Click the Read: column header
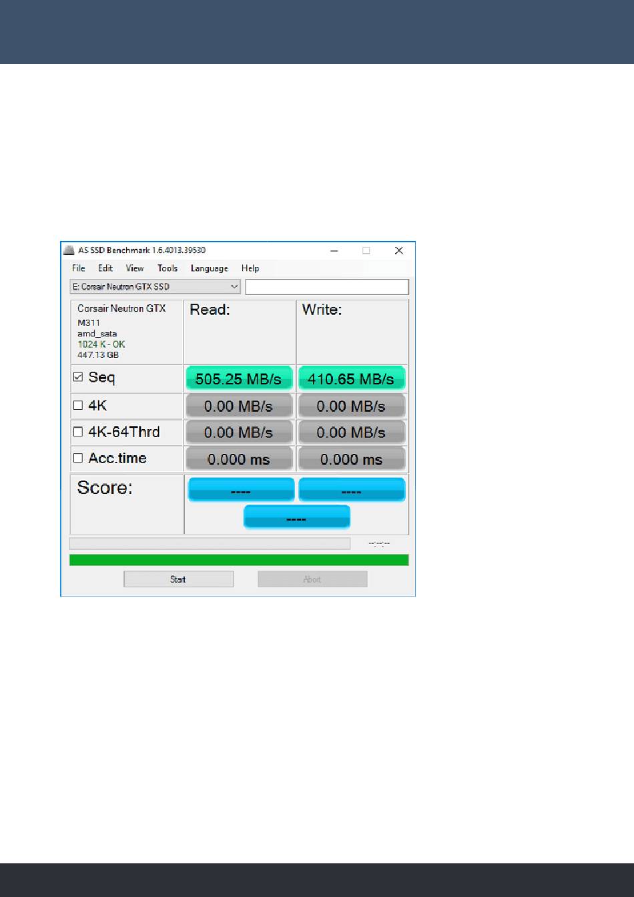634x897 pixels. coord(210,310)
